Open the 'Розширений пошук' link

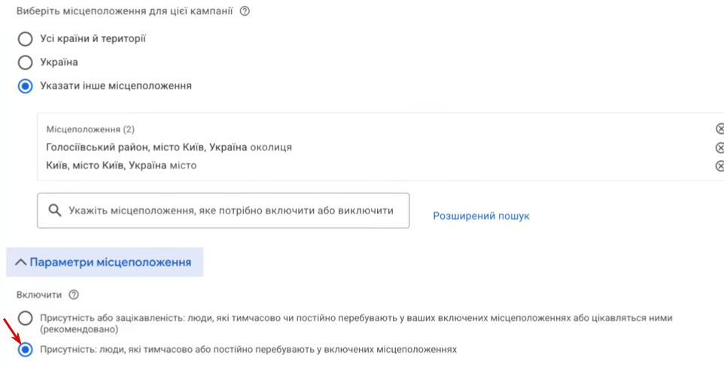481,216
